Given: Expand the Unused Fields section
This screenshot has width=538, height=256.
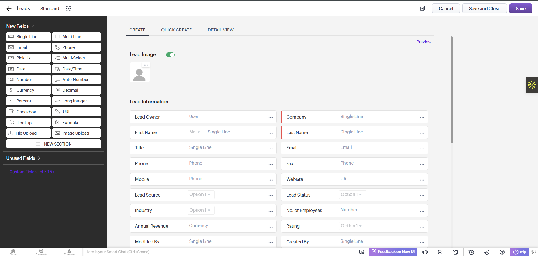Looking at the screenshot, I should pos(24,158).
